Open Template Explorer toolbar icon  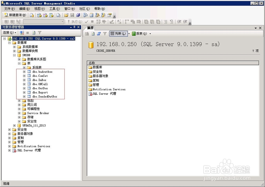tap(103, 15)
